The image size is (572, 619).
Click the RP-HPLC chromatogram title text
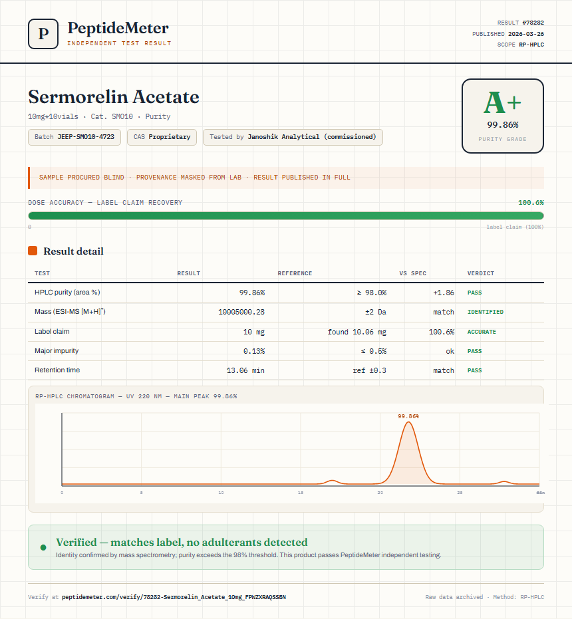pos(136,396)
